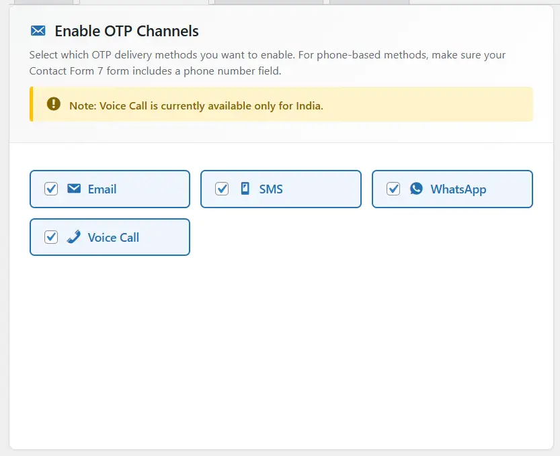Click the Email envelope icon in channel card
Screen dimensions: 560x456
(x=74, y=189)
